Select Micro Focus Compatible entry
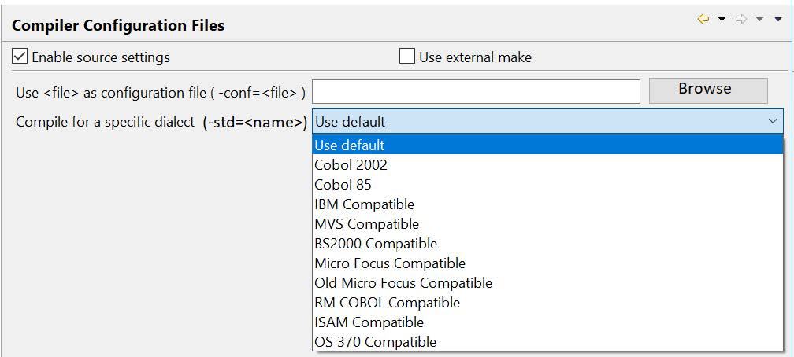The width and height of the screenshot is (794, 357). click(547, 263)
